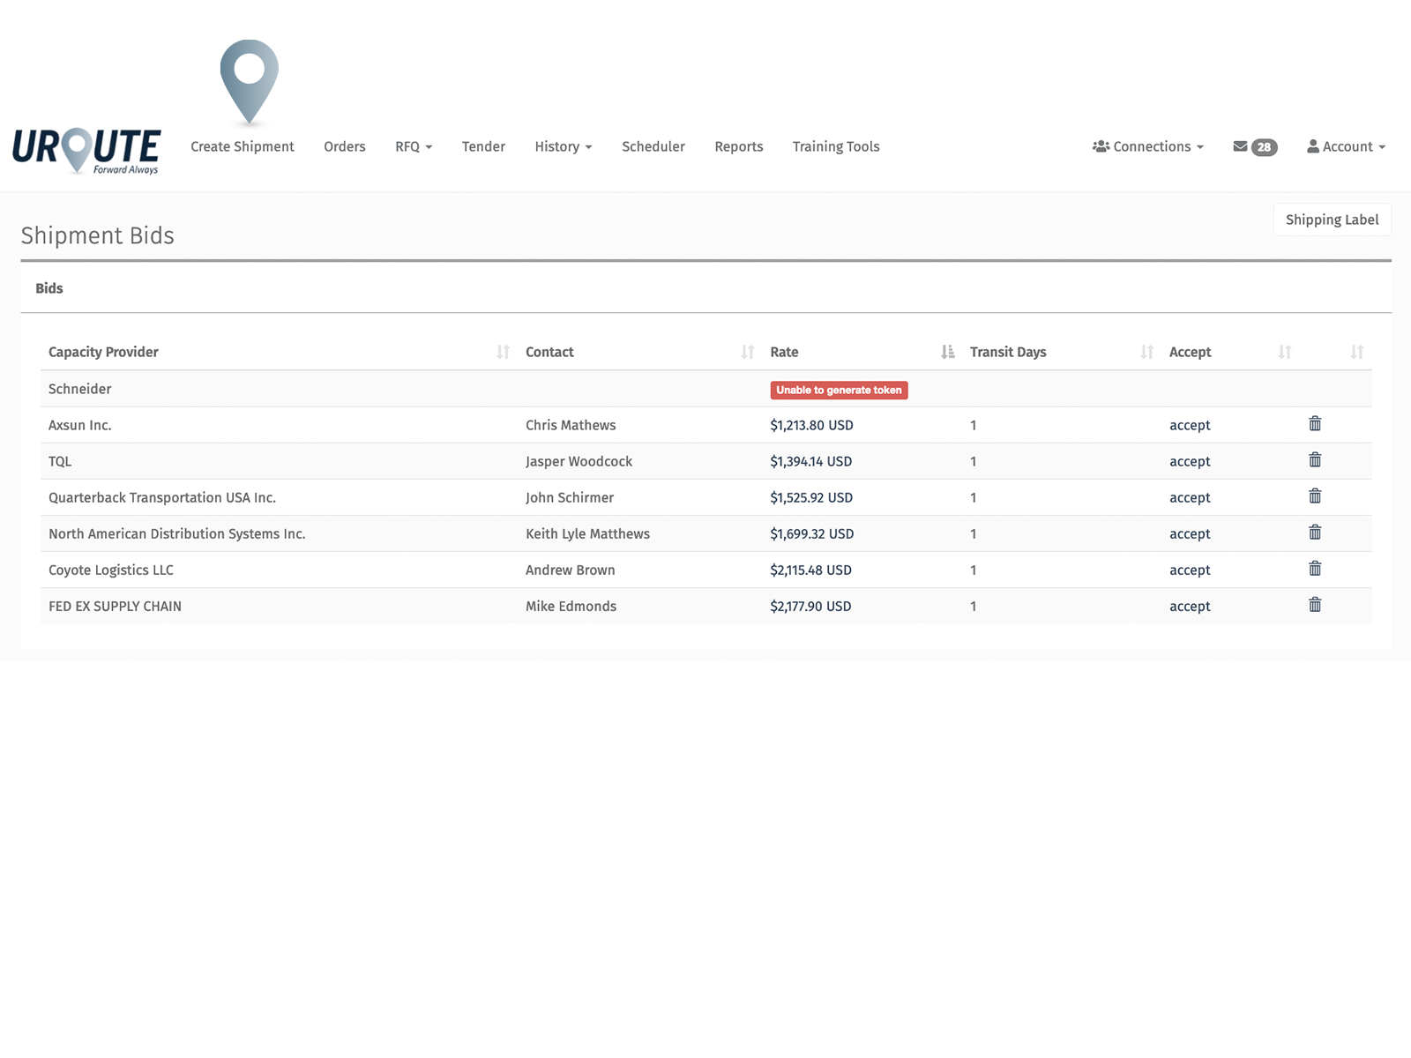Delete the FED EX SUPPLY CHAIN bid
1411x1058 pixels.
coord(1315,605)
